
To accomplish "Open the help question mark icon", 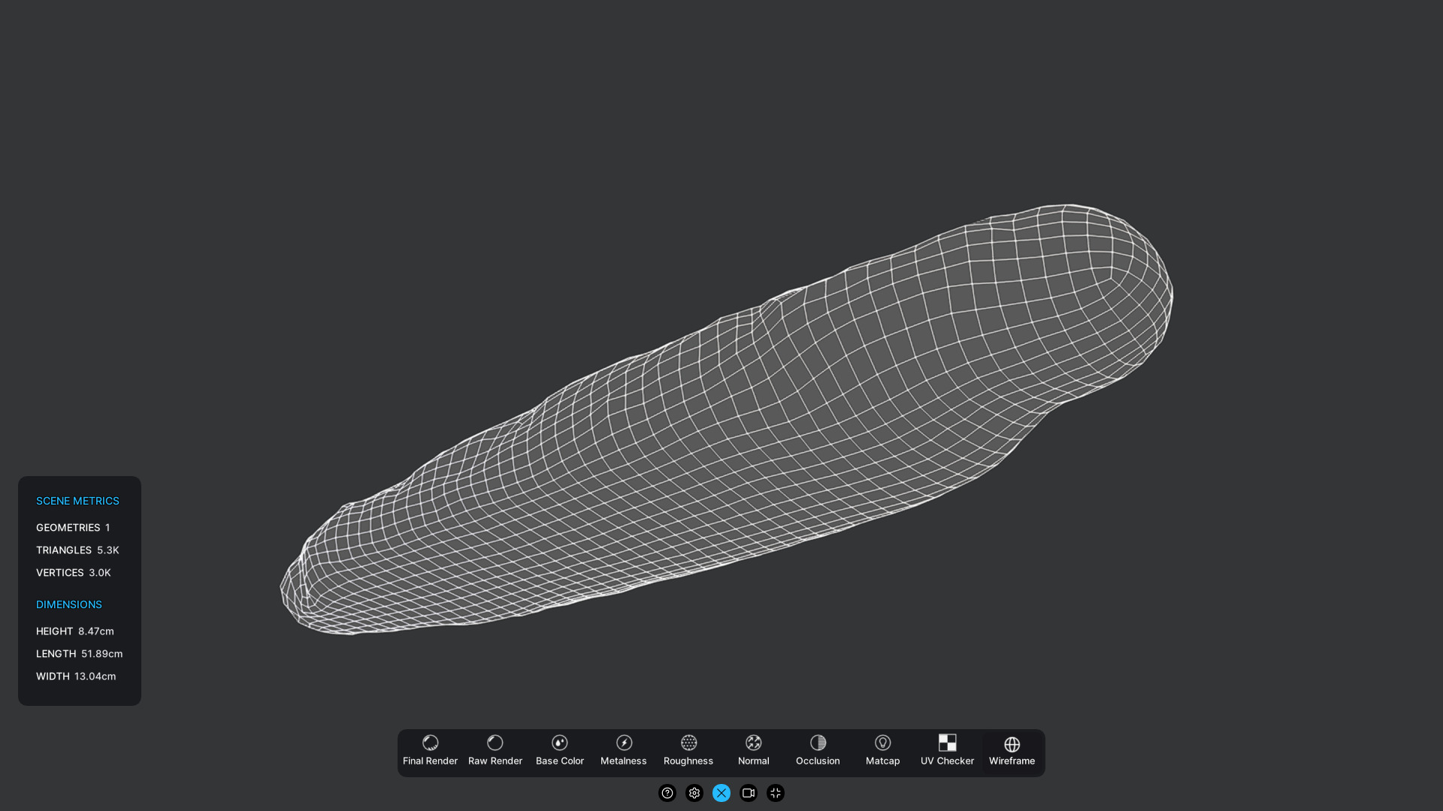I will [667, 793].
